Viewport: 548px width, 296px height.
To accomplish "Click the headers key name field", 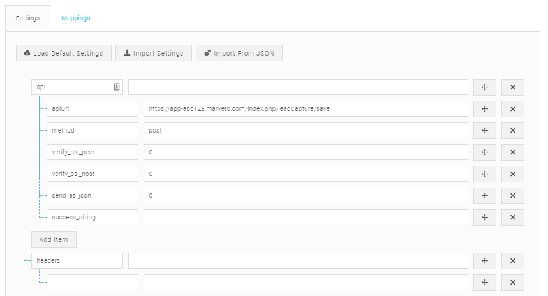I will coord(77,261).
